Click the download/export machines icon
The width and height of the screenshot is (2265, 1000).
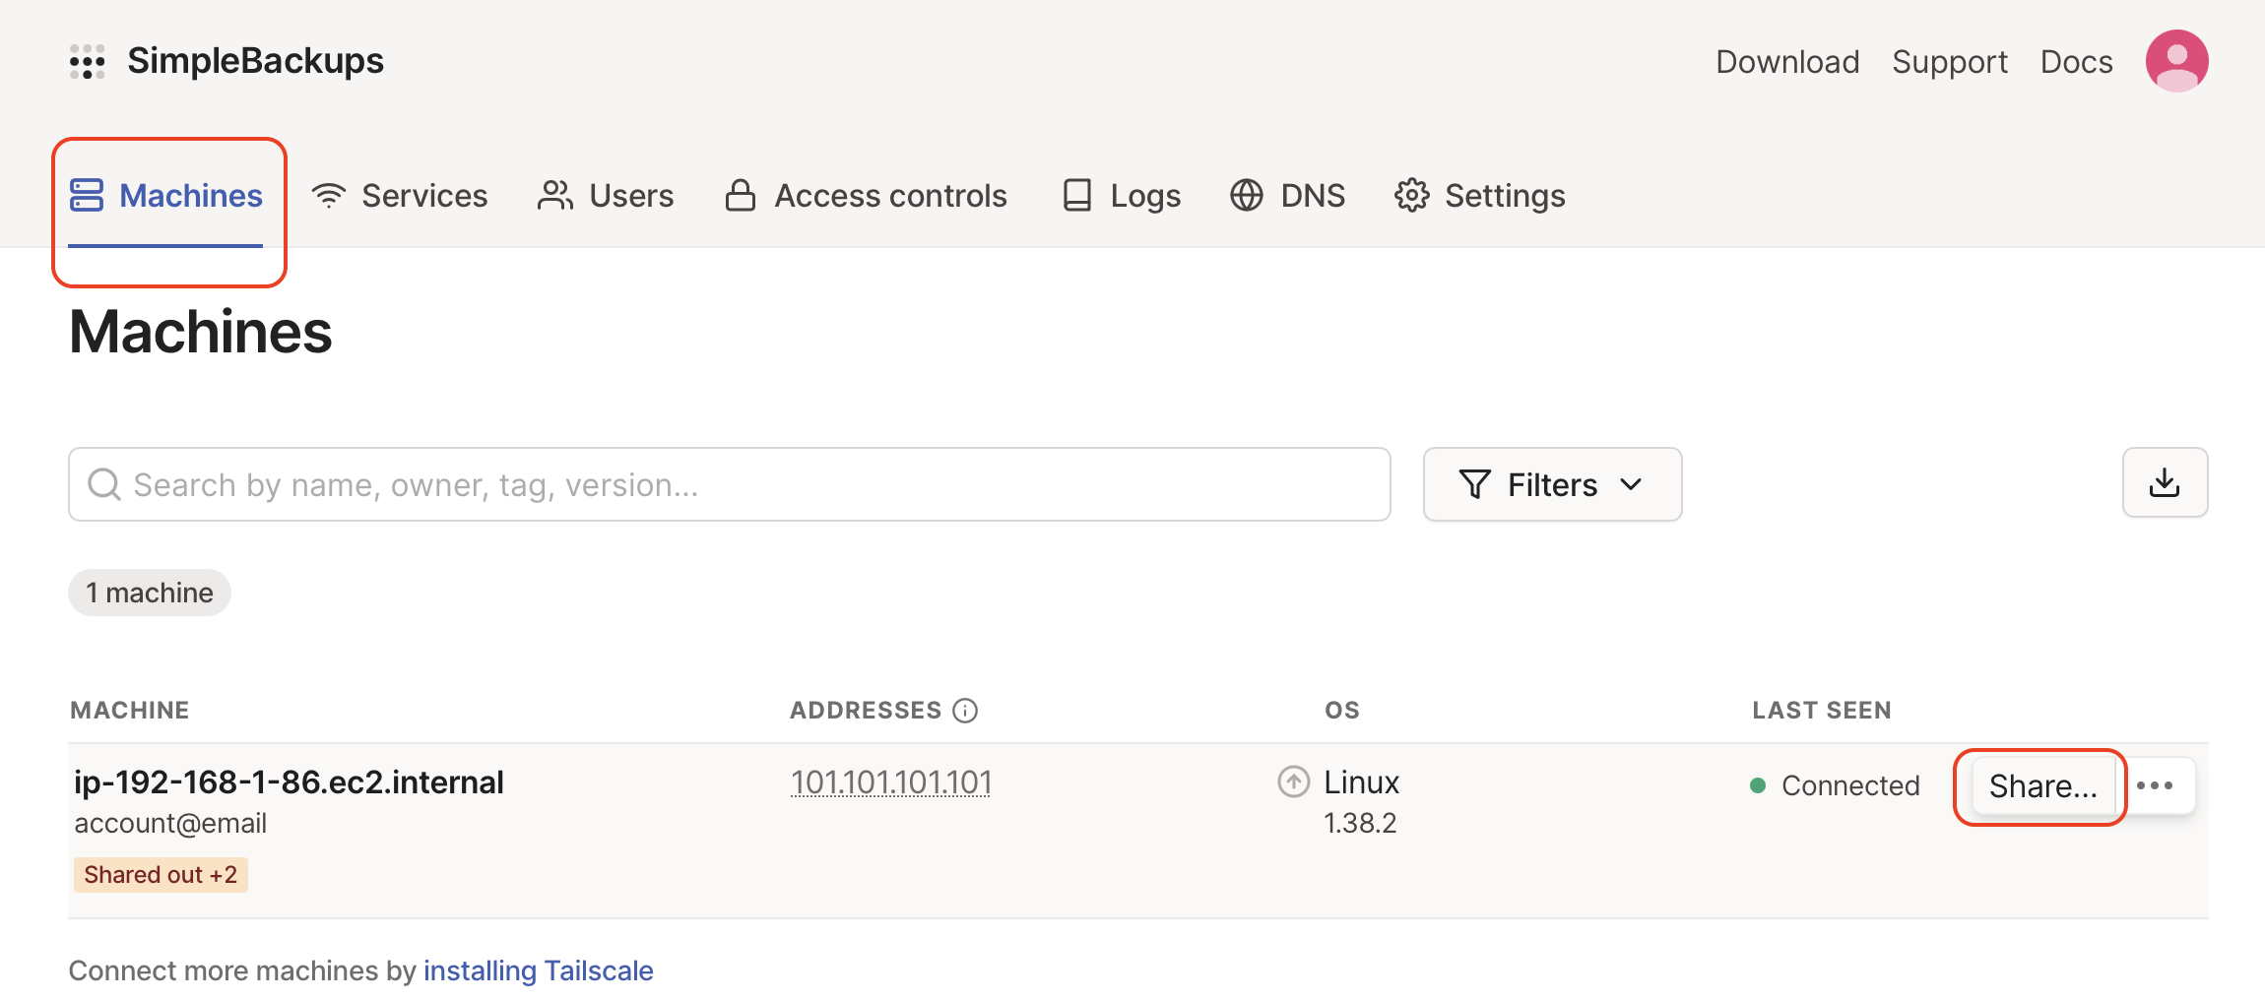point(2165,482)
